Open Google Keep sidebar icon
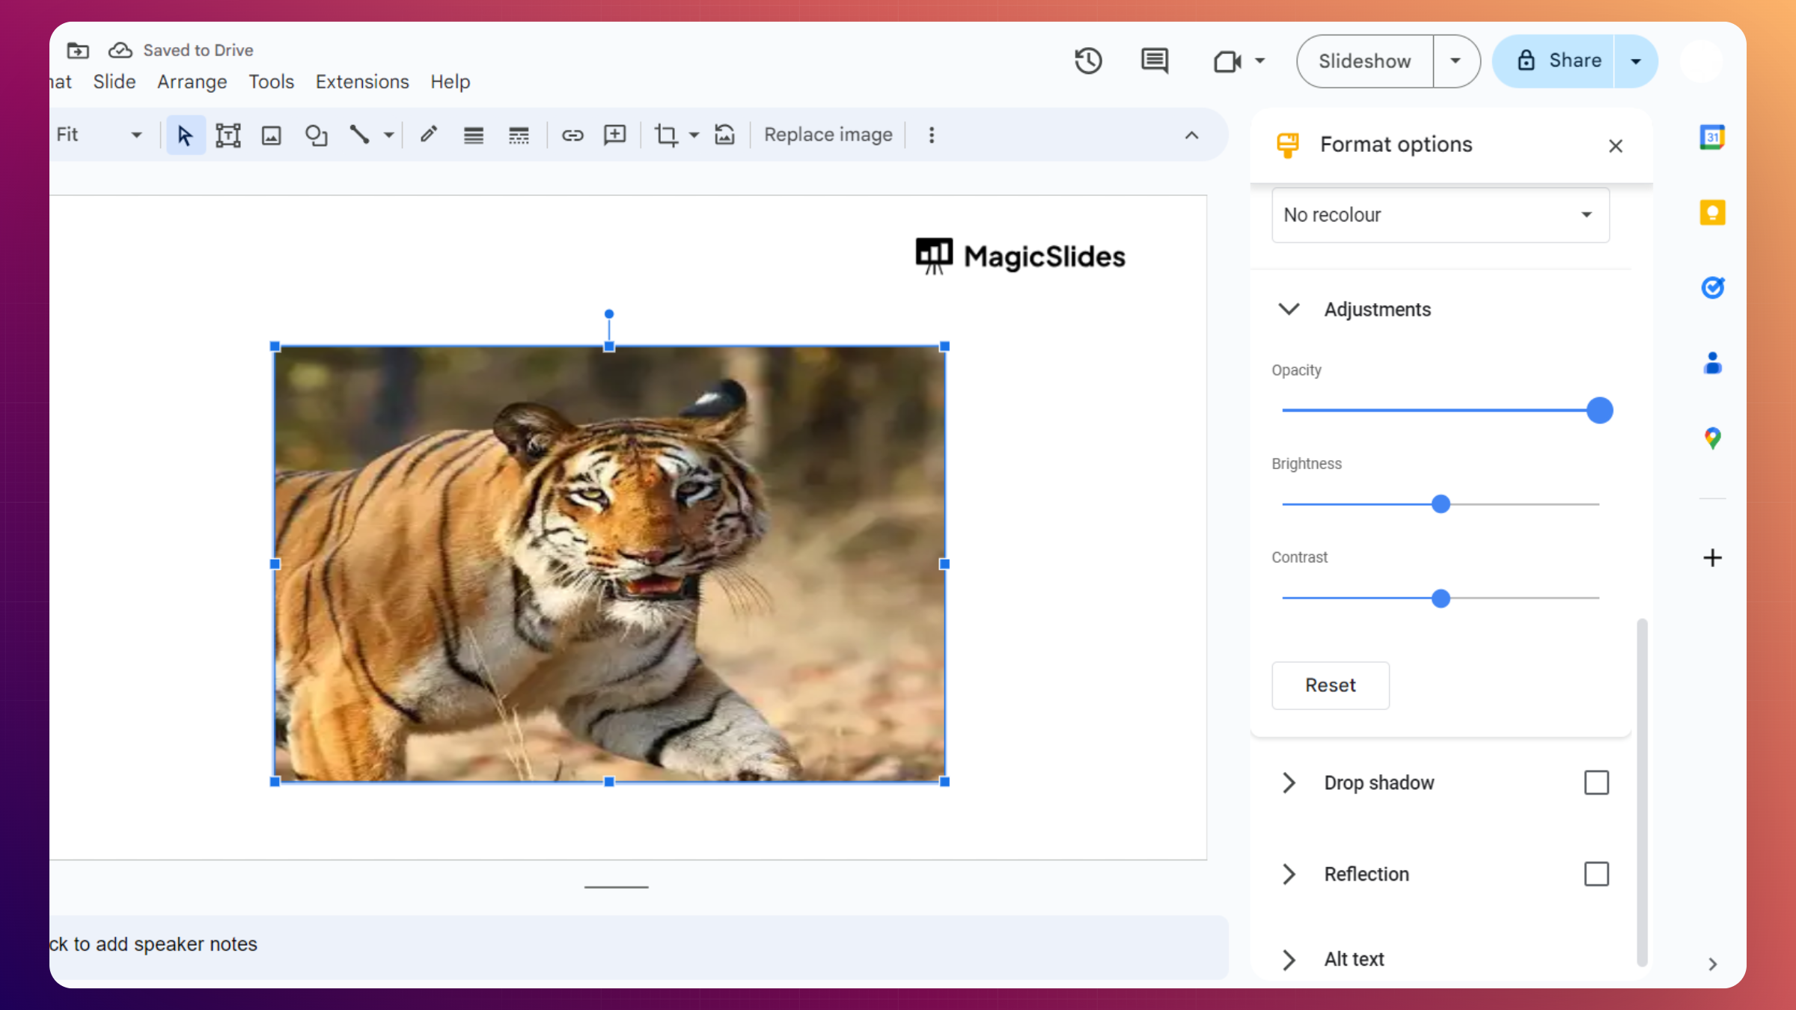The image size is (1796, 1010). (x=1712, y=212)
